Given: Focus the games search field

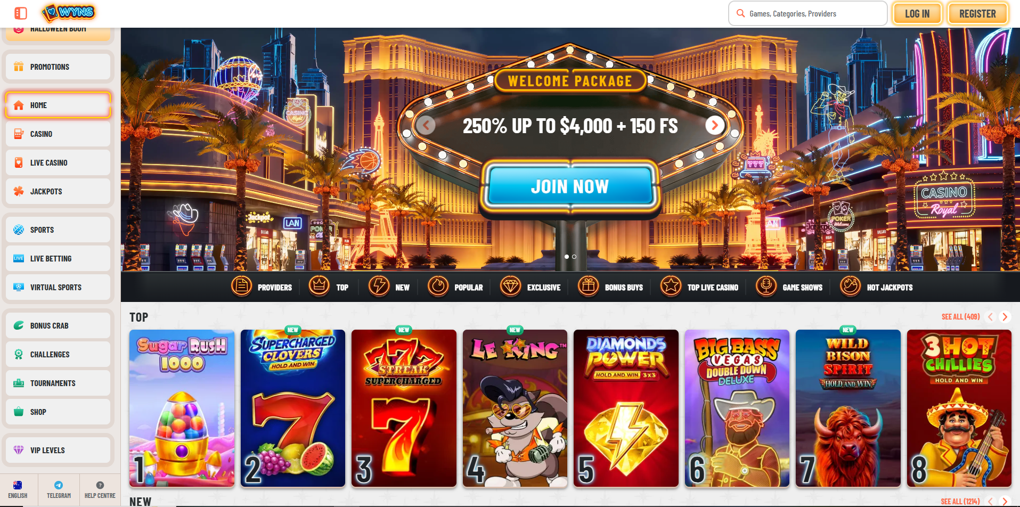Looking at the screenshot, I should [x=807, y=13].
